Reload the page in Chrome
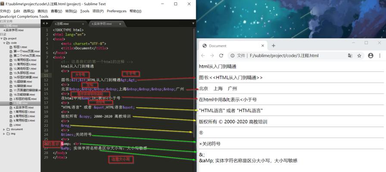386x172 pixels. (221, 55)
